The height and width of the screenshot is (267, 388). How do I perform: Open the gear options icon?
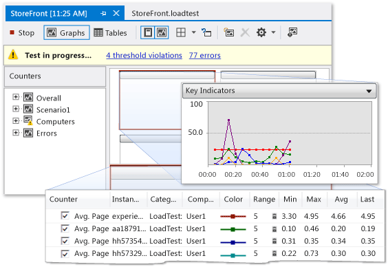261,32
